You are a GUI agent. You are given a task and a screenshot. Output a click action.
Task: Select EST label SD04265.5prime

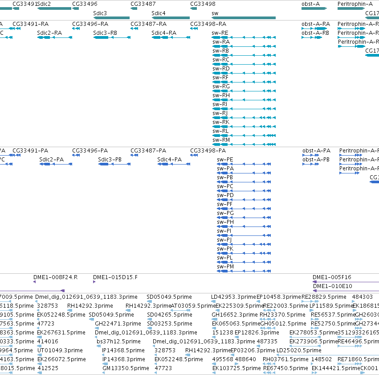click(x=170, y=315)
